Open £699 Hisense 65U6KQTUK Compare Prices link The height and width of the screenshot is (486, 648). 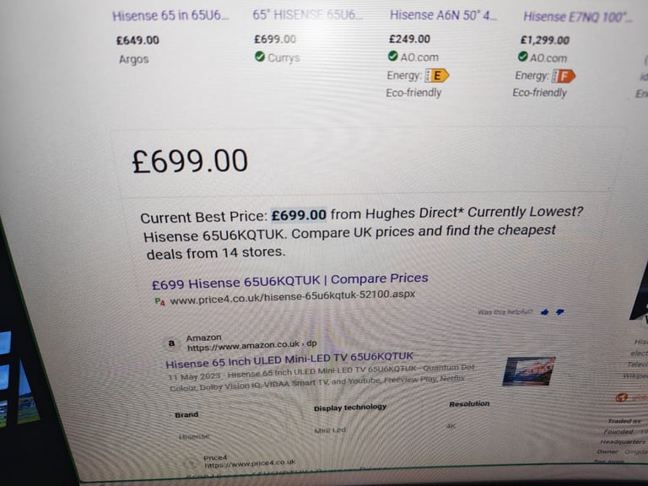289,281
